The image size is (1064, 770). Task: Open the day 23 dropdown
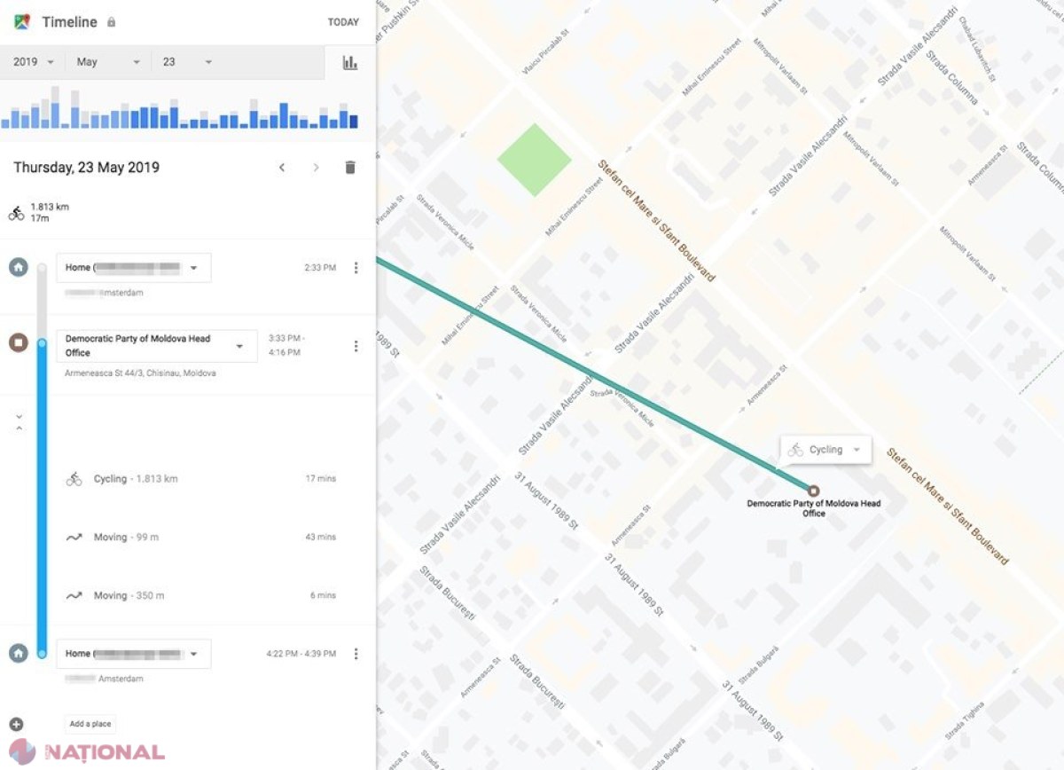[x=186, y=62]
